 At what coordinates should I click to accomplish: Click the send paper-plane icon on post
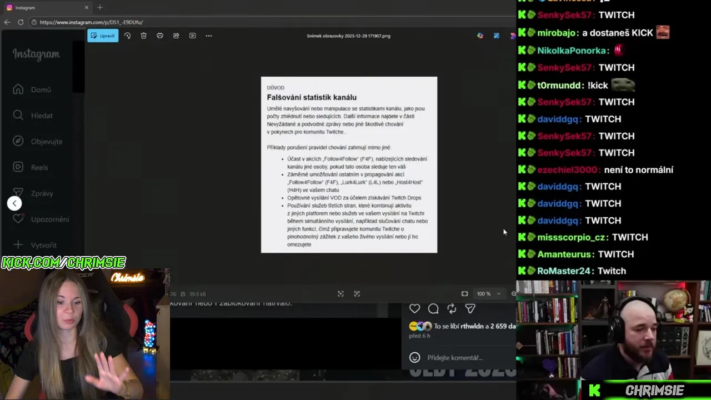click(470, 308)
